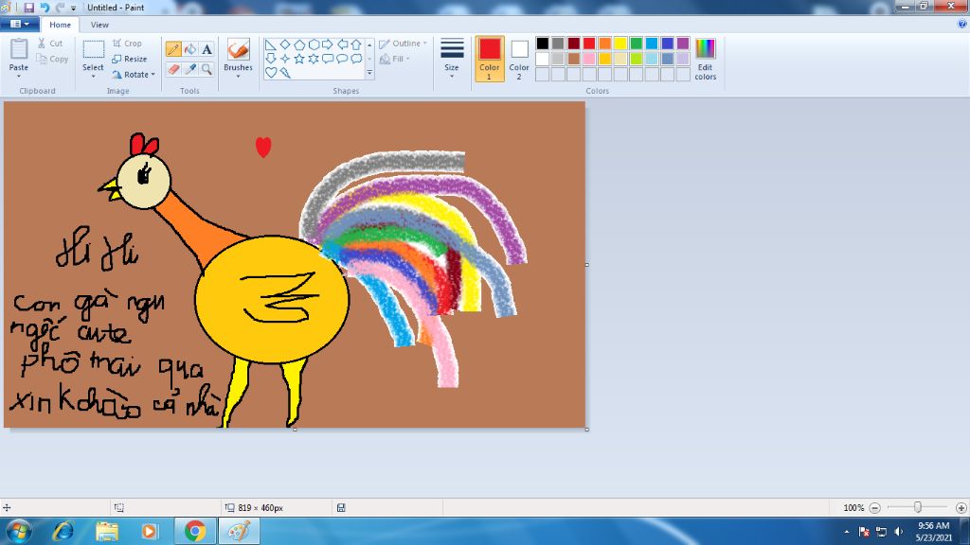Screen dimensions: 970x545
Task: Select the heart shape in Shapes gallery
Action: pyautogui.click(x=271, y=72)
